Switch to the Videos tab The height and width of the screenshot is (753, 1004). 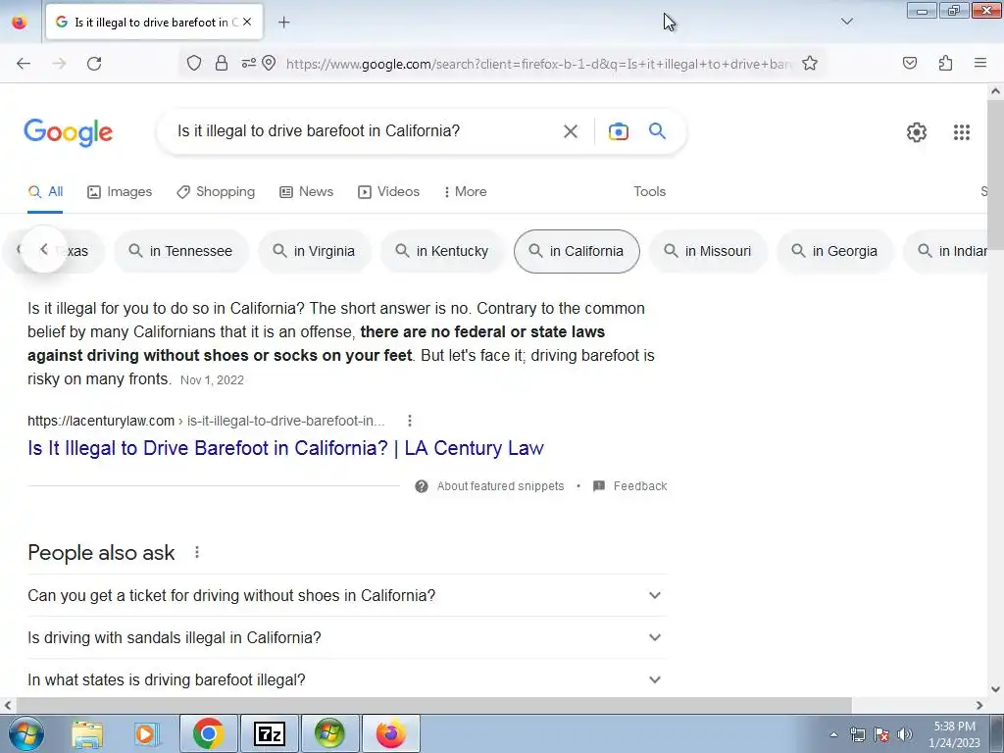tap(388, 191)
